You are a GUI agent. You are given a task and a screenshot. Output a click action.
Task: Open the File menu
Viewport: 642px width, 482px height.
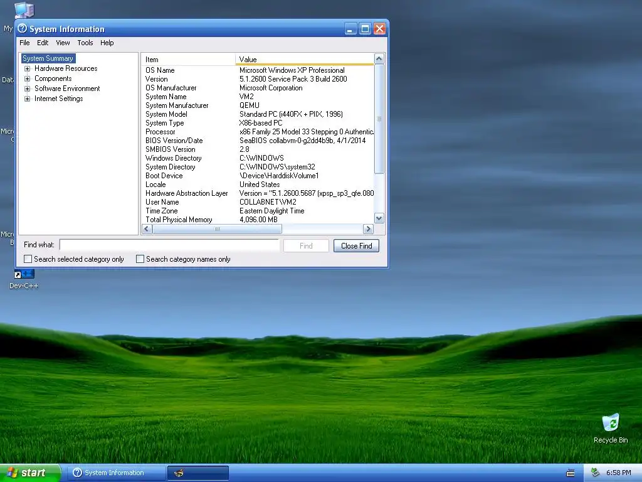[x=24, y=43]
